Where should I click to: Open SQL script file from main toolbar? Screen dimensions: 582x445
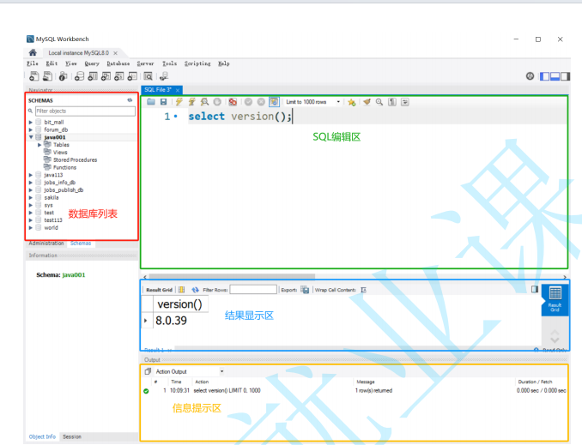point(47,76)
